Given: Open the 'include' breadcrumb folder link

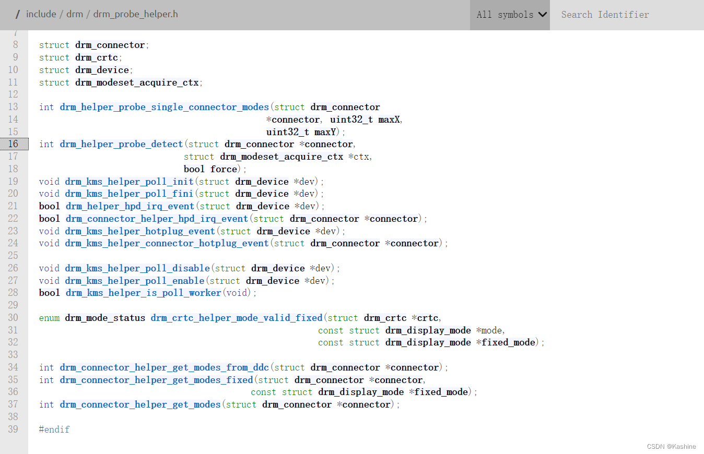Looking at the screenshot, I should [x=41, y=14].
